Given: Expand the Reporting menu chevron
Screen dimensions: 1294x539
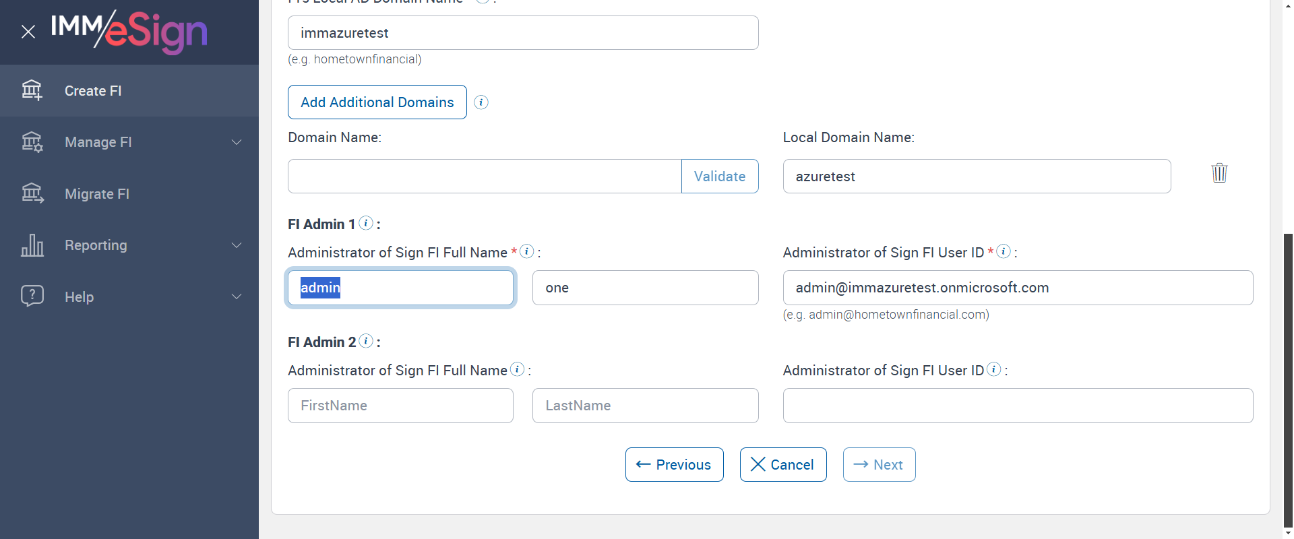Looking at the screenshot, I should [x=237, y=245].
